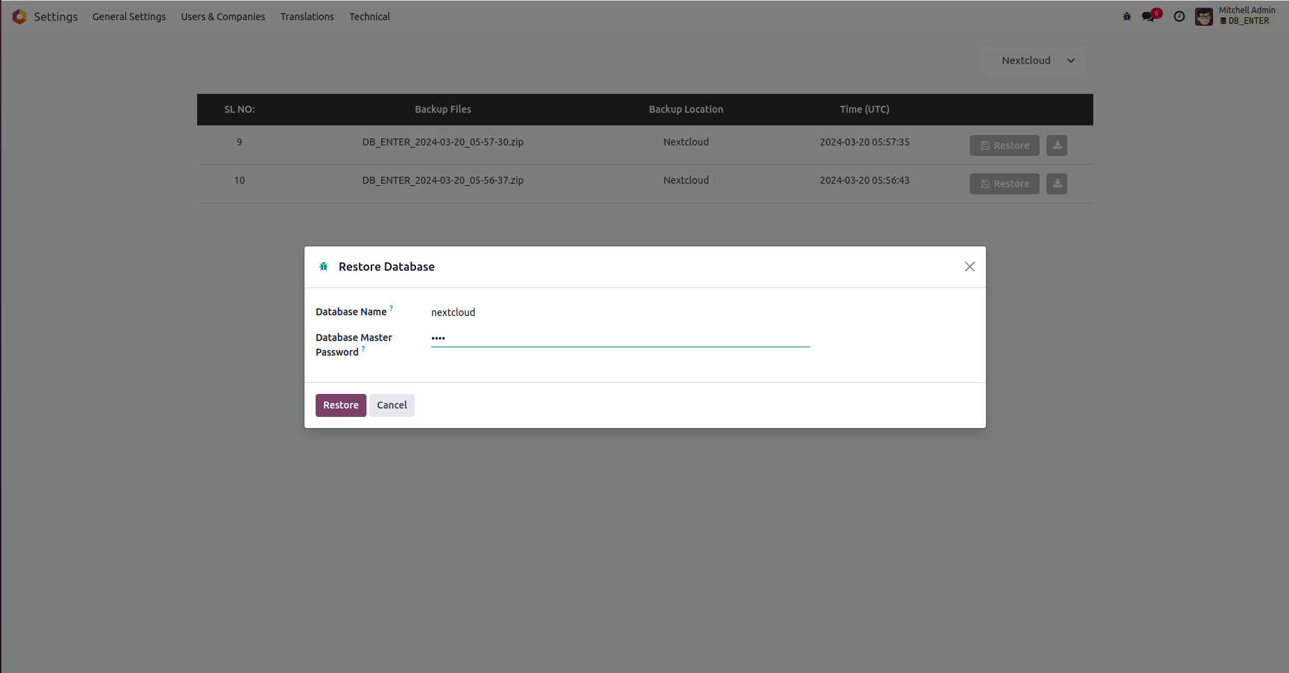Open the conversations messages icon

pos(1148,17)
